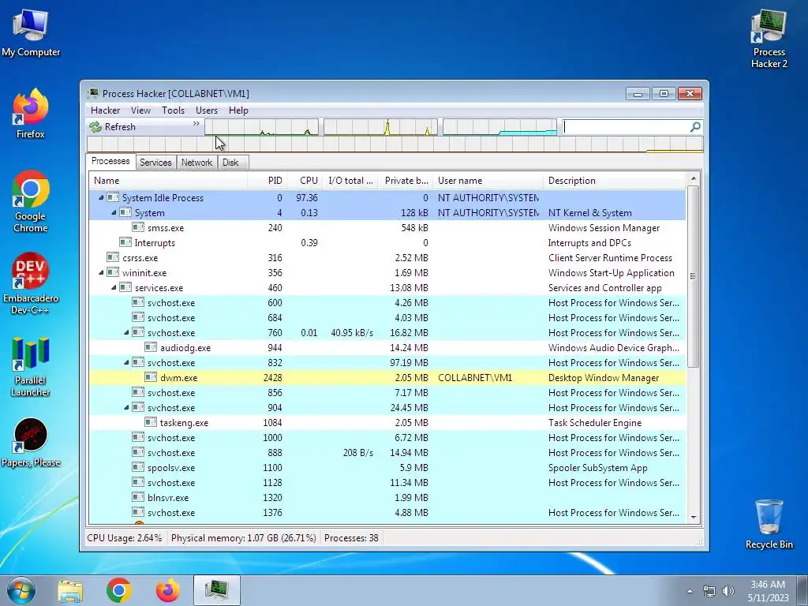Click the dwm.exe process icon
Image resolution: width=808 pixels, height=606 pixels.
tap(151, 377)
